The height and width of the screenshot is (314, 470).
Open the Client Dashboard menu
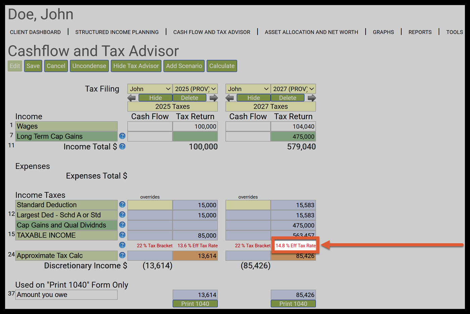tap(35, 32)
